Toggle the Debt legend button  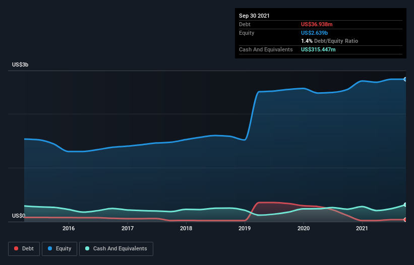pos(24,249)
